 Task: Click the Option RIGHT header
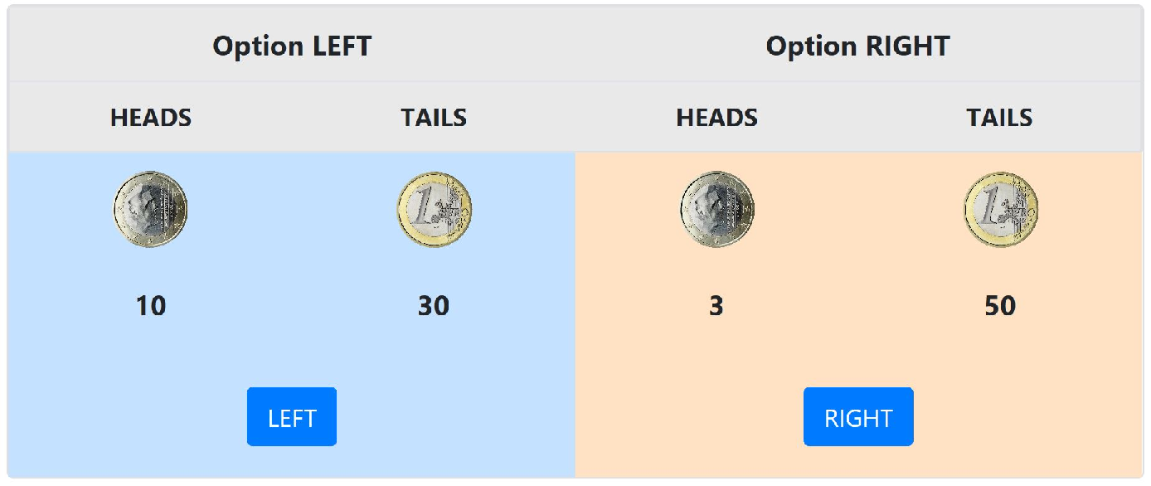tap(858, 46)
